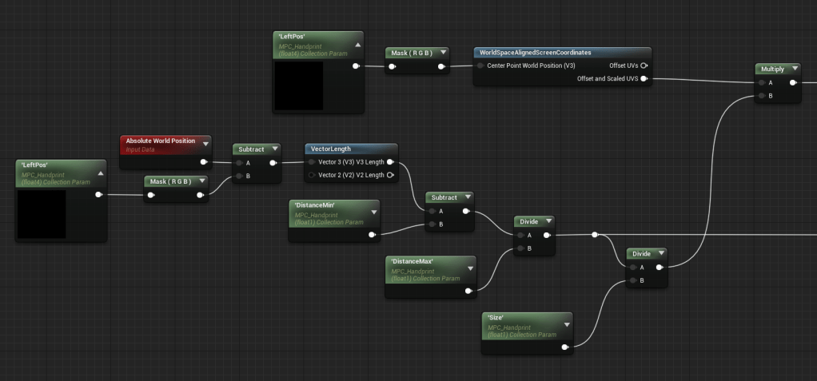817x381 pixels.
Task: Collapse the 'Size' node using its arrow
Action: click(x=567, y=323)
